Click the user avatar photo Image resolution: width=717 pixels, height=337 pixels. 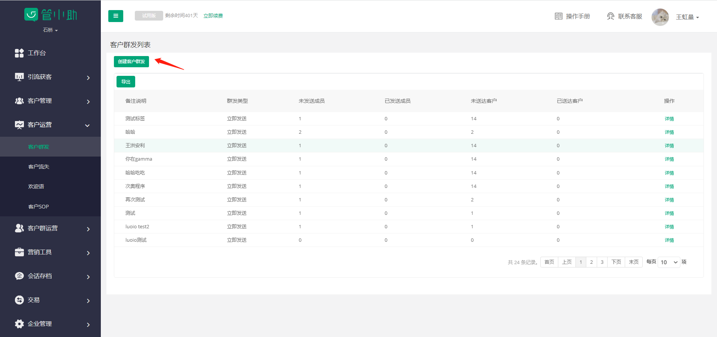(660, 17)
